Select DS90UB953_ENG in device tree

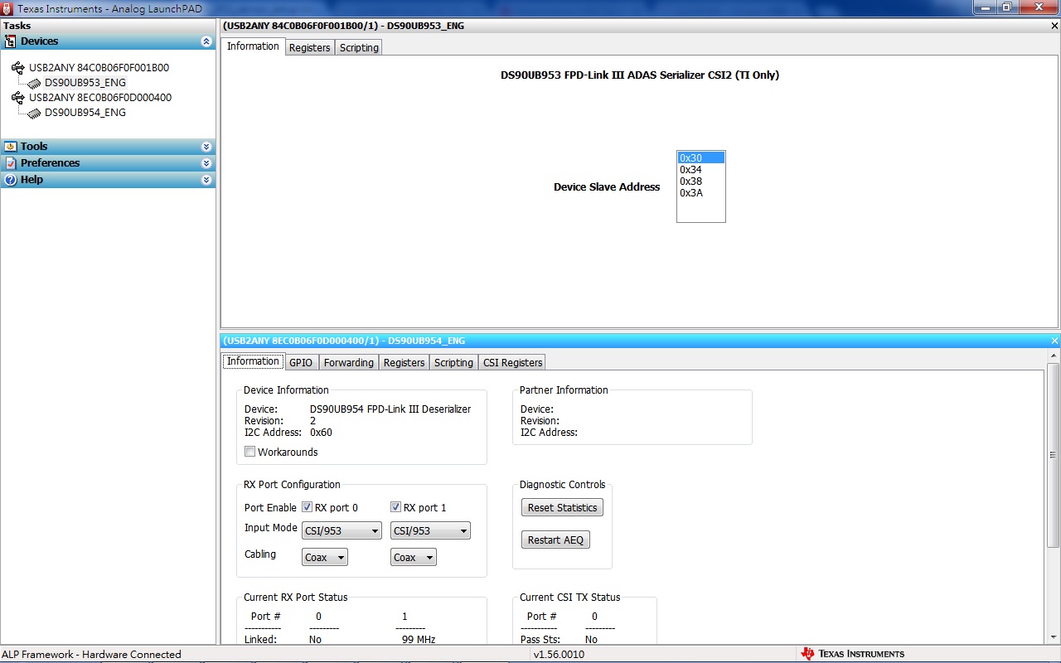coord(85,83)
